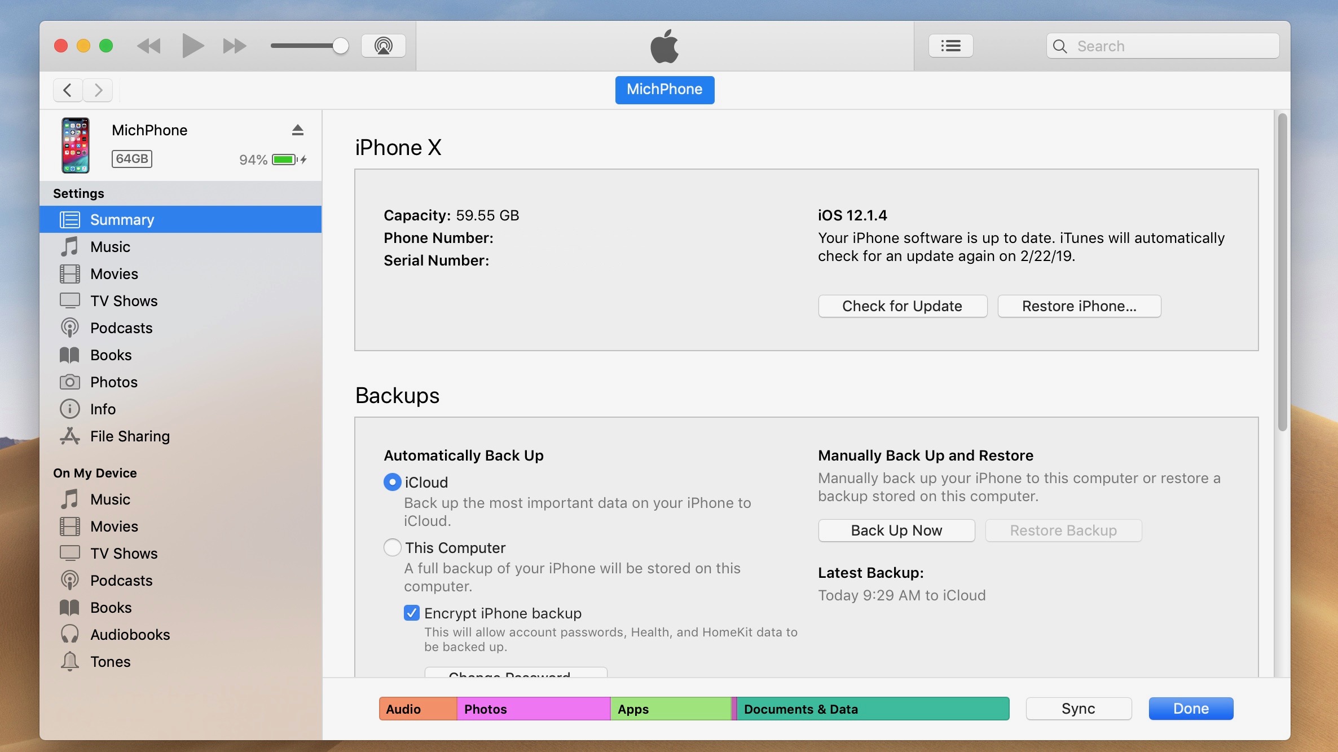
Task: Select the AirPlay icon in the toolbar
Action: (x=383, y=45)
